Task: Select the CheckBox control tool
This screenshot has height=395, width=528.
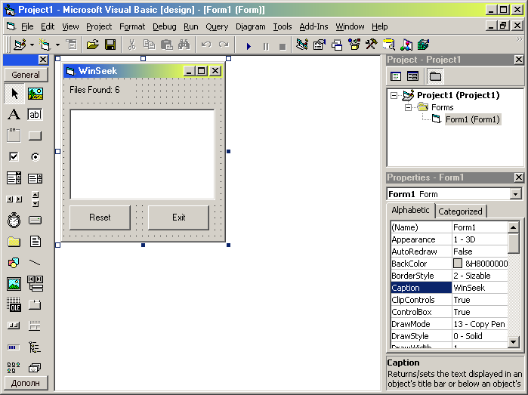Action: 14,156
